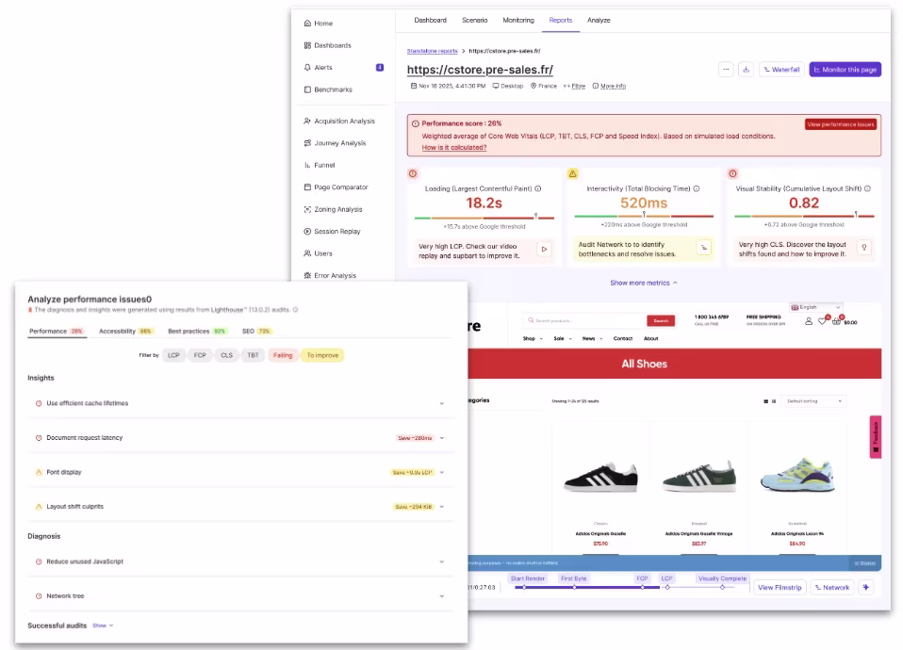Click the shopping cart icon on shop page
The height and width of the screenshot is (650, 903).
(837, 321)
